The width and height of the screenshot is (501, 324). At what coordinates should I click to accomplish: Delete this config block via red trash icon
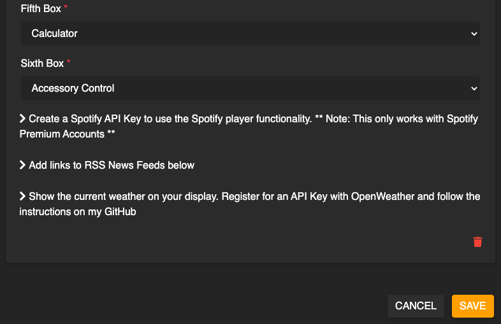pos(477,242)
